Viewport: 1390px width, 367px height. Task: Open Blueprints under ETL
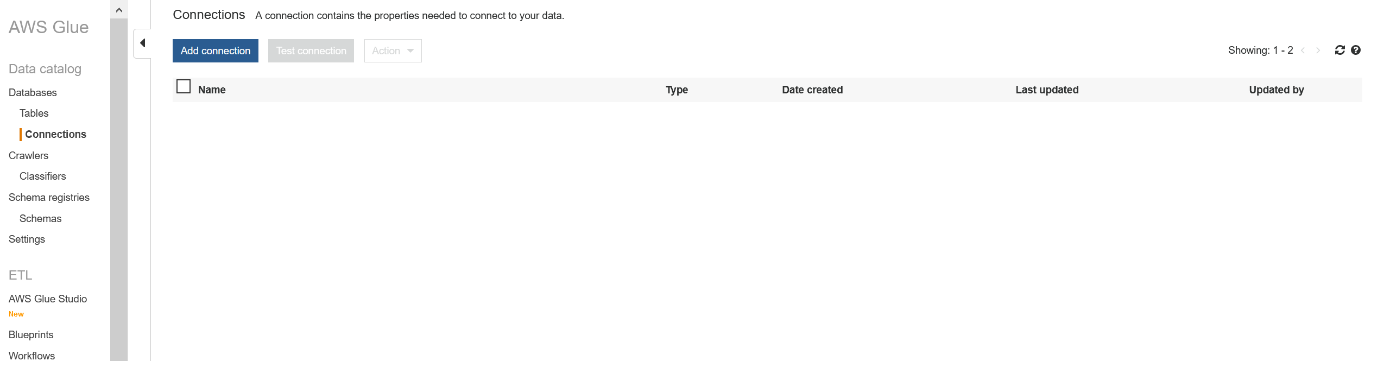point(31,335)
